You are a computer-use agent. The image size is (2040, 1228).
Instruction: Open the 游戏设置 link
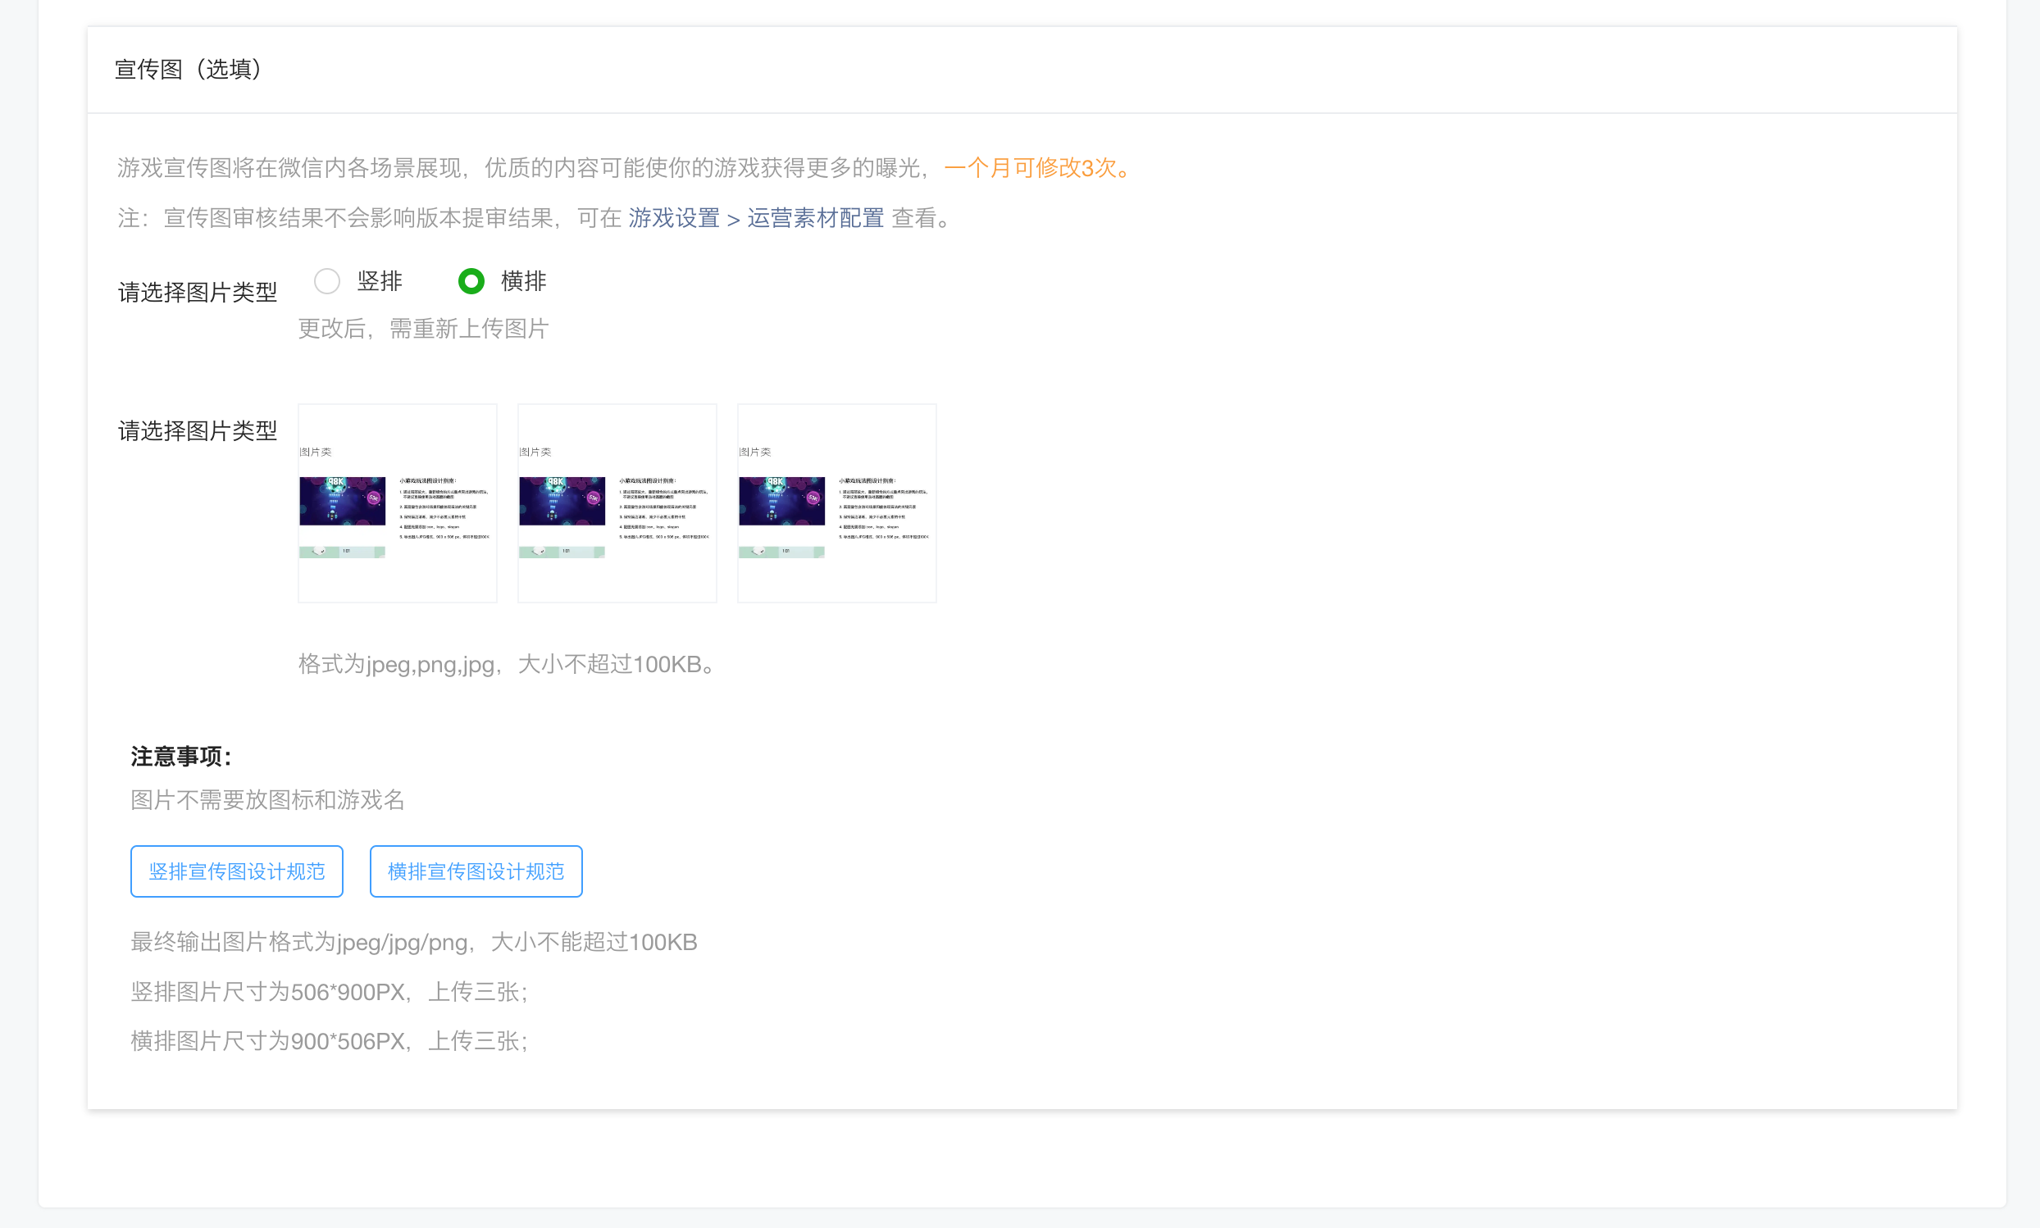(x=674, y=218)
